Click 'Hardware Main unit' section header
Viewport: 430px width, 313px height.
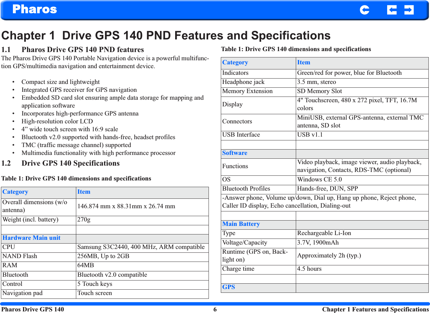tap(32, 238)
